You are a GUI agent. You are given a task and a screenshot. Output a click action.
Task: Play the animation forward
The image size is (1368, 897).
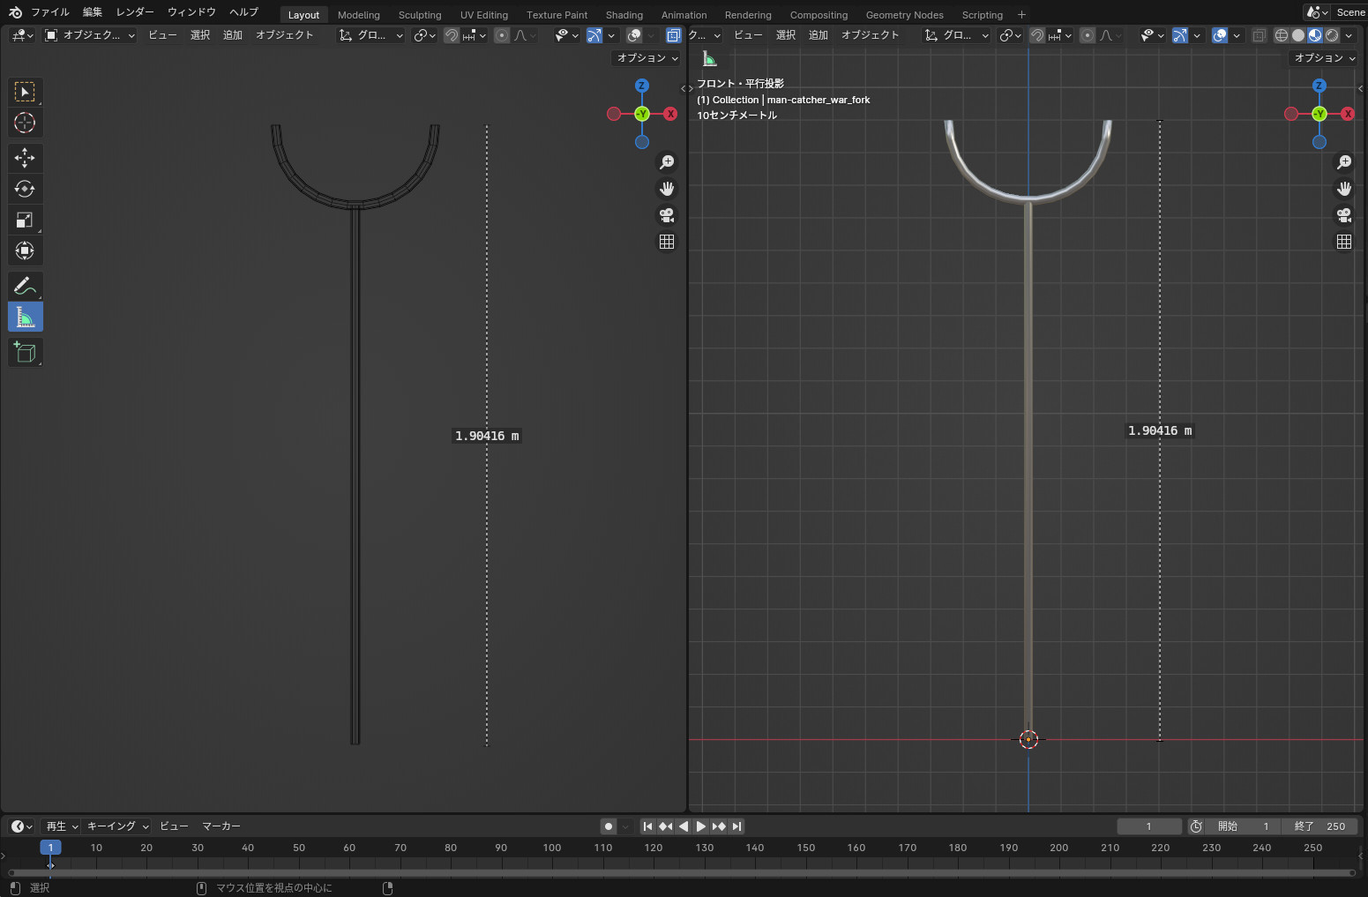(x=700, y=826)
